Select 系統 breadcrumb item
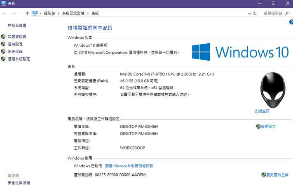The height and width of the screenshot is (191, 293). pos(95,13)
